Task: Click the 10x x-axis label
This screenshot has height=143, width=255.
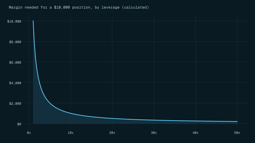Action: [71, 133]
